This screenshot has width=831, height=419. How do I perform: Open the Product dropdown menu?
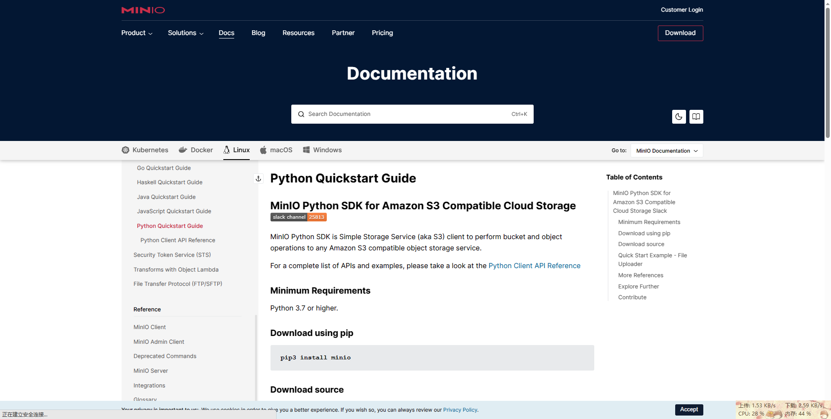(x=137, y=33)
